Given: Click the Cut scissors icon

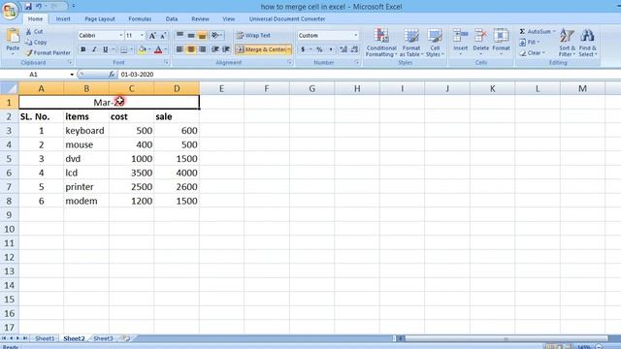Looking at the screenshot, I should pyautogui.click(x=29, y=31).
